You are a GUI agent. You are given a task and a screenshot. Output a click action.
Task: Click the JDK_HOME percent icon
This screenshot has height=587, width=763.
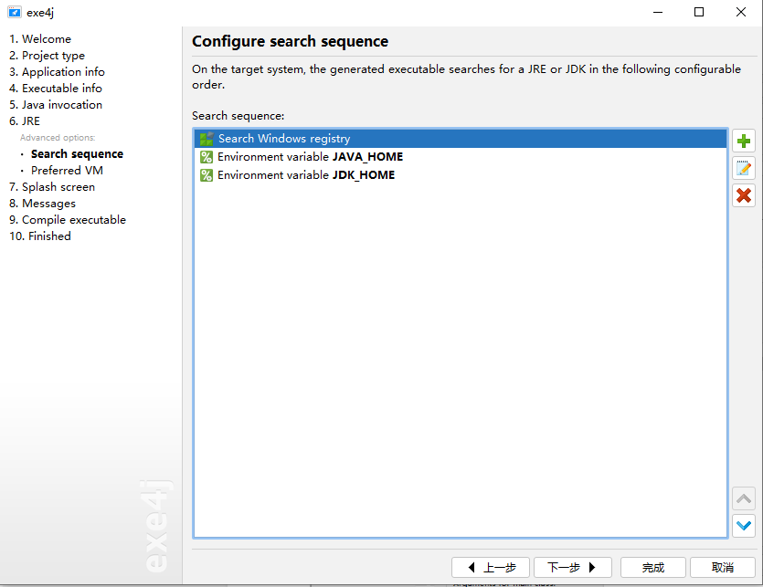207,175
